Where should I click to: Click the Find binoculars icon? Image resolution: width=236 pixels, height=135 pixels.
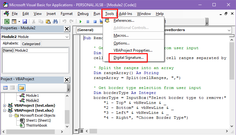tap(55, 21)
